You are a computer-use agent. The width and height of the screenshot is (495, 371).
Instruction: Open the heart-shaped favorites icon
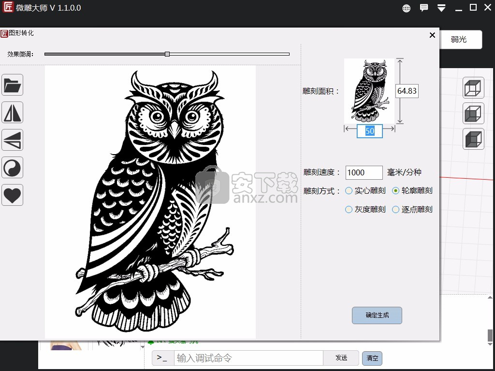tap(12, 195)
